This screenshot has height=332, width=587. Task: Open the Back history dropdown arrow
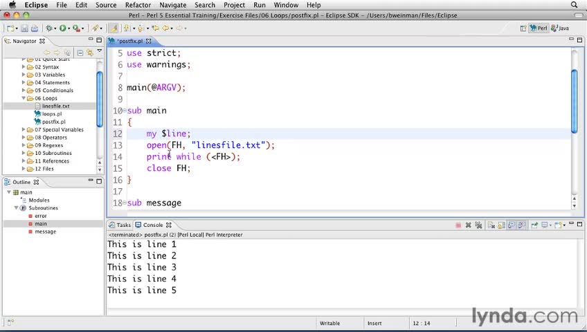pos(172,28)
